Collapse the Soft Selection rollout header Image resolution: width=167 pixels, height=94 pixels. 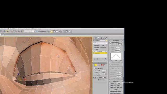(116, 40)
